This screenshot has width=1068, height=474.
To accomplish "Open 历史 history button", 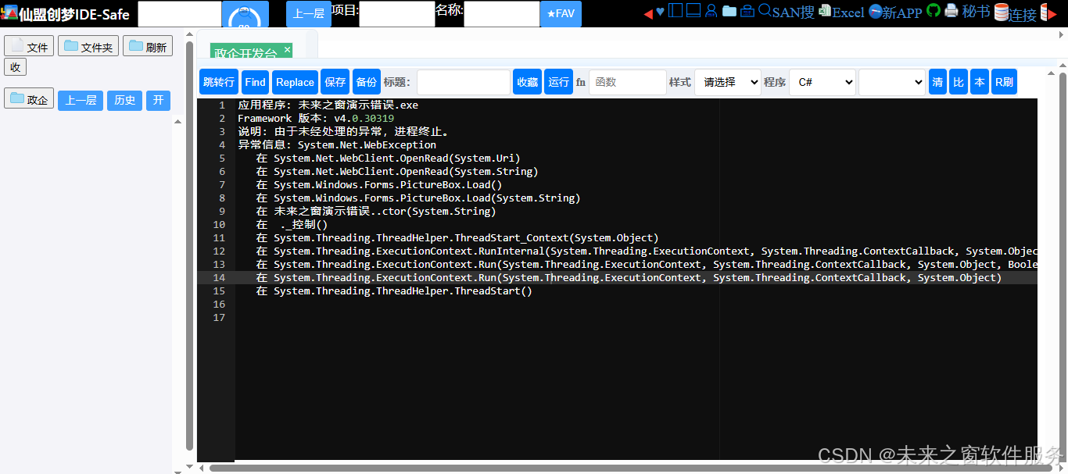I will (124, 100).
